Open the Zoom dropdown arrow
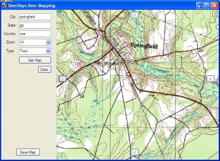This screenshot has height=161, width=220. (48, 42)
